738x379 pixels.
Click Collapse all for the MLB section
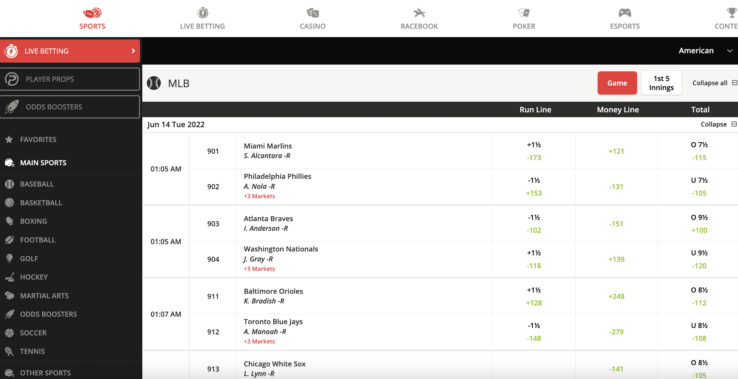(715, 83)
